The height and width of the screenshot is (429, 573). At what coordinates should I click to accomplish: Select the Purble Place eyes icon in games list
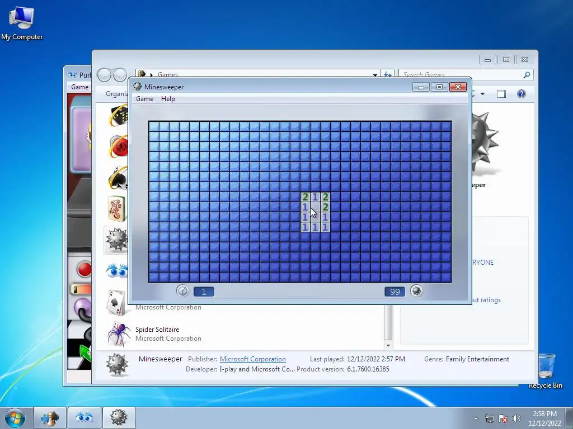(117, 271)
